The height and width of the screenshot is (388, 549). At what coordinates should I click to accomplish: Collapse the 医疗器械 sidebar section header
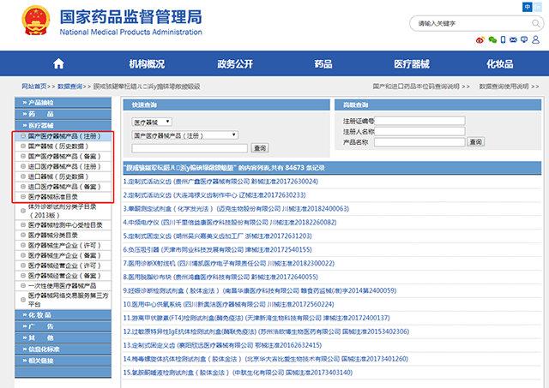63,125
